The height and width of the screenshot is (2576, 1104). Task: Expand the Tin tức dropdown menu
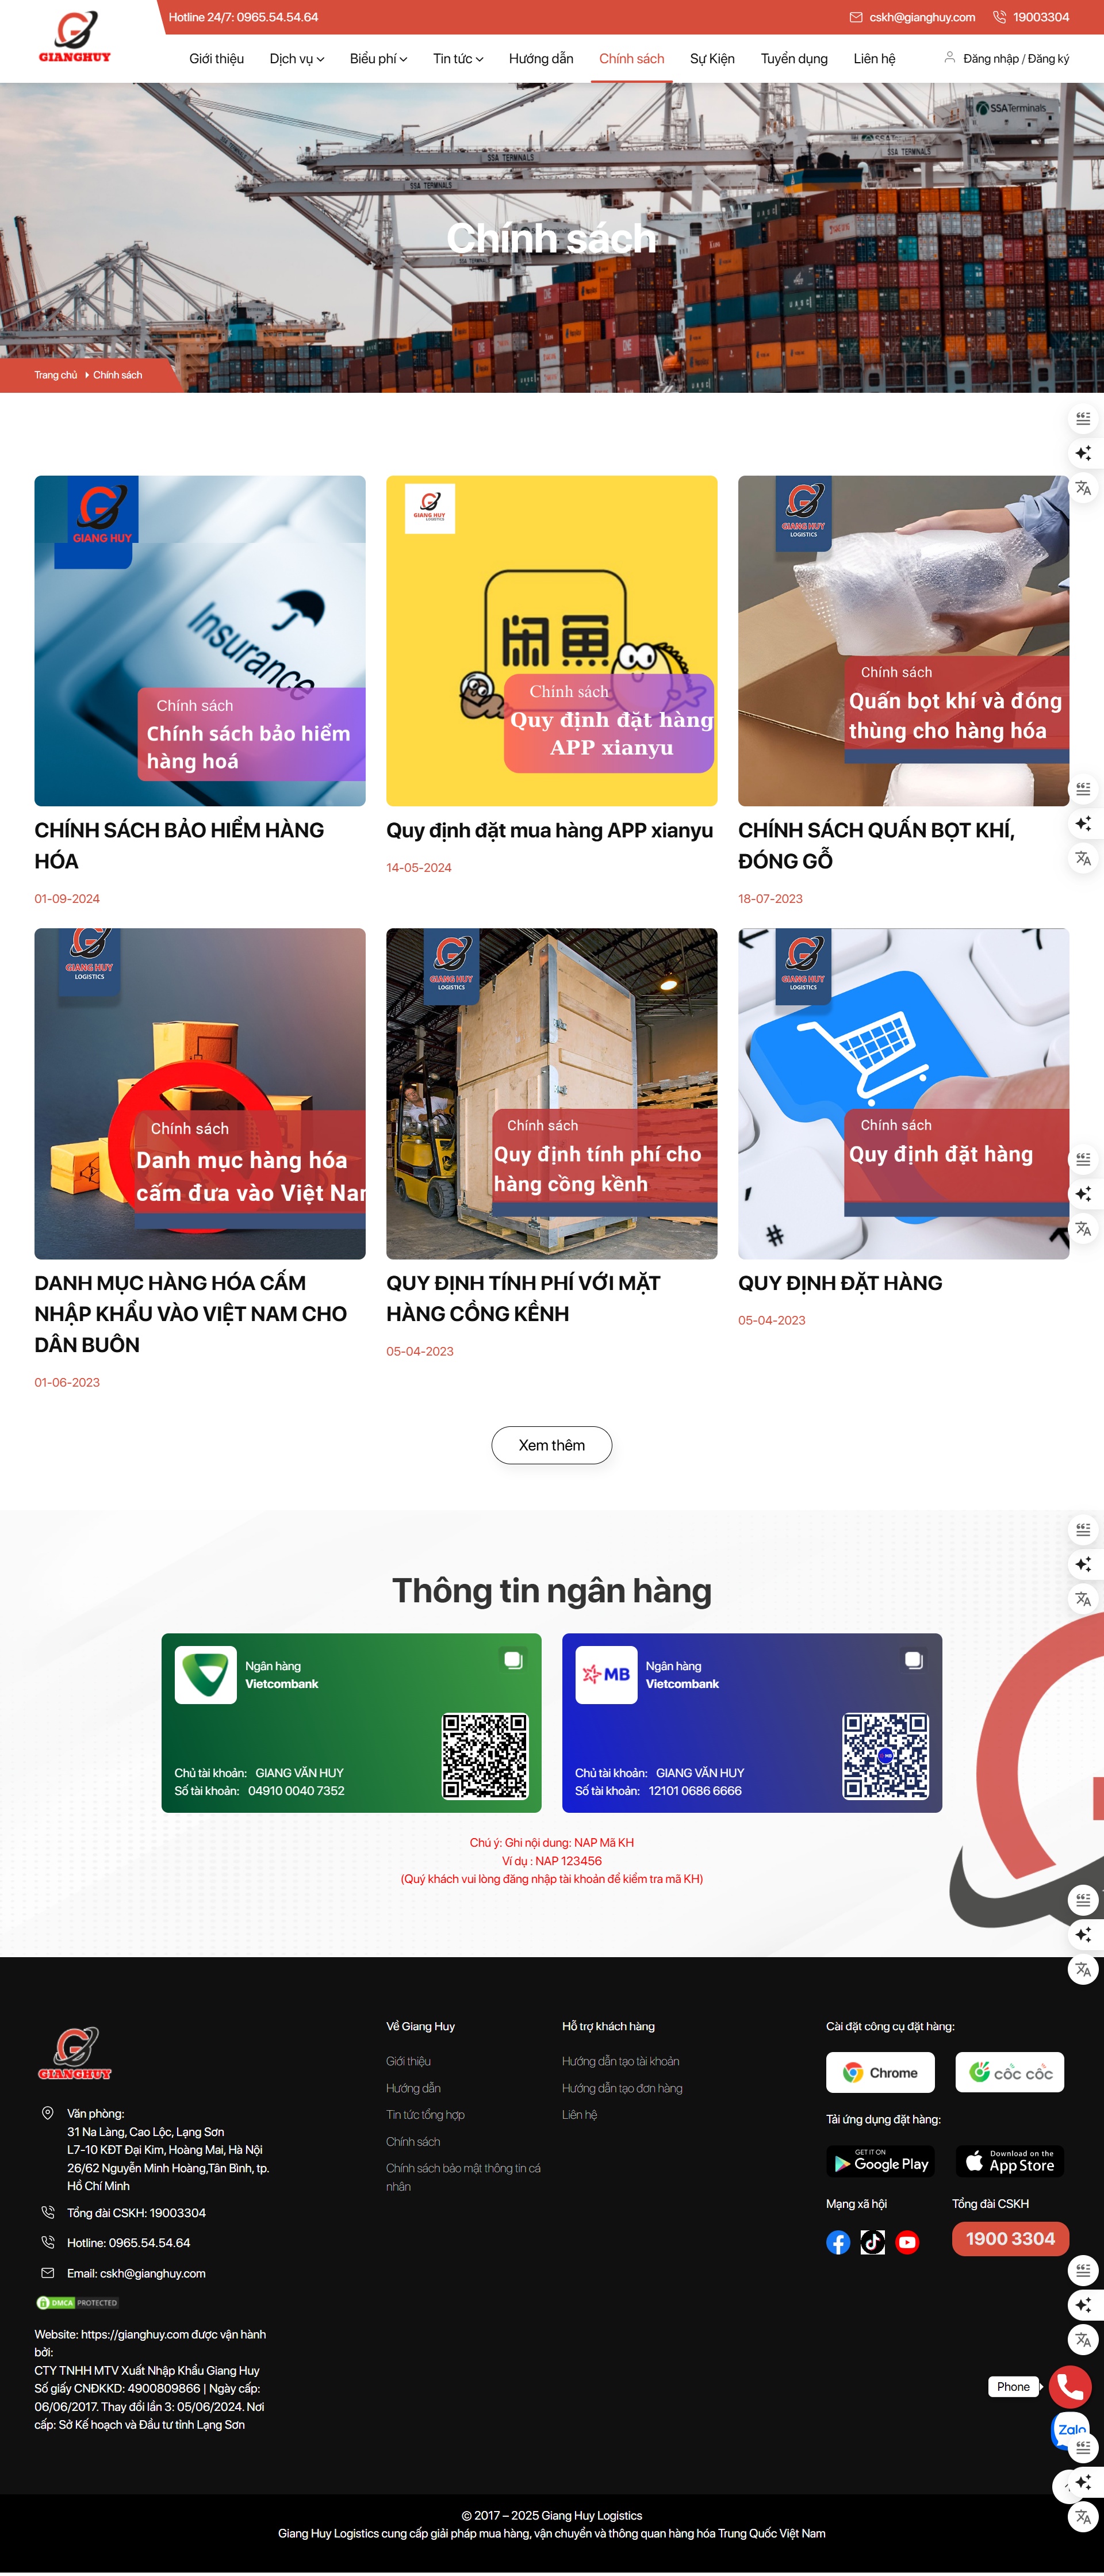coord(458,59)
